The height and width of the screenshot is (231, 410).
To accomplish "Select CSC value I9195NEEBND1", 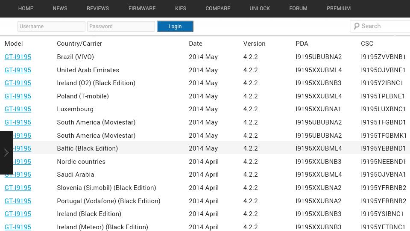I will [384, 162].
